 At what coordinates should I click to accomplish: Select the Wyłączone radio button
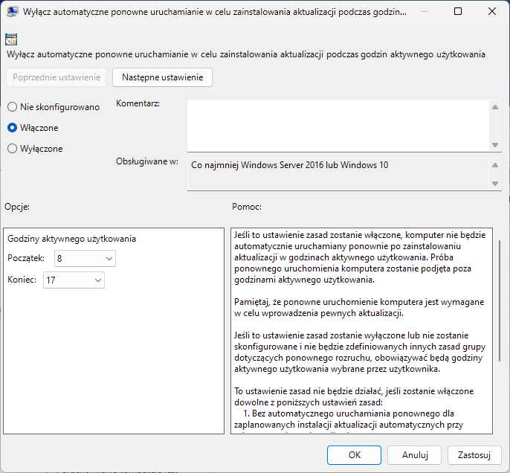tap(12, 149)
